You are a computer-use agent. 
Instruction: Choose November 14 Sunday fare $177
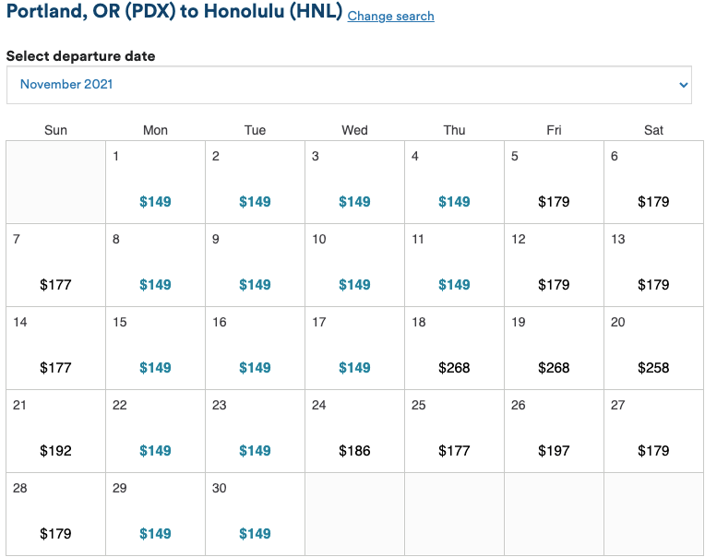tap(55, 368)
